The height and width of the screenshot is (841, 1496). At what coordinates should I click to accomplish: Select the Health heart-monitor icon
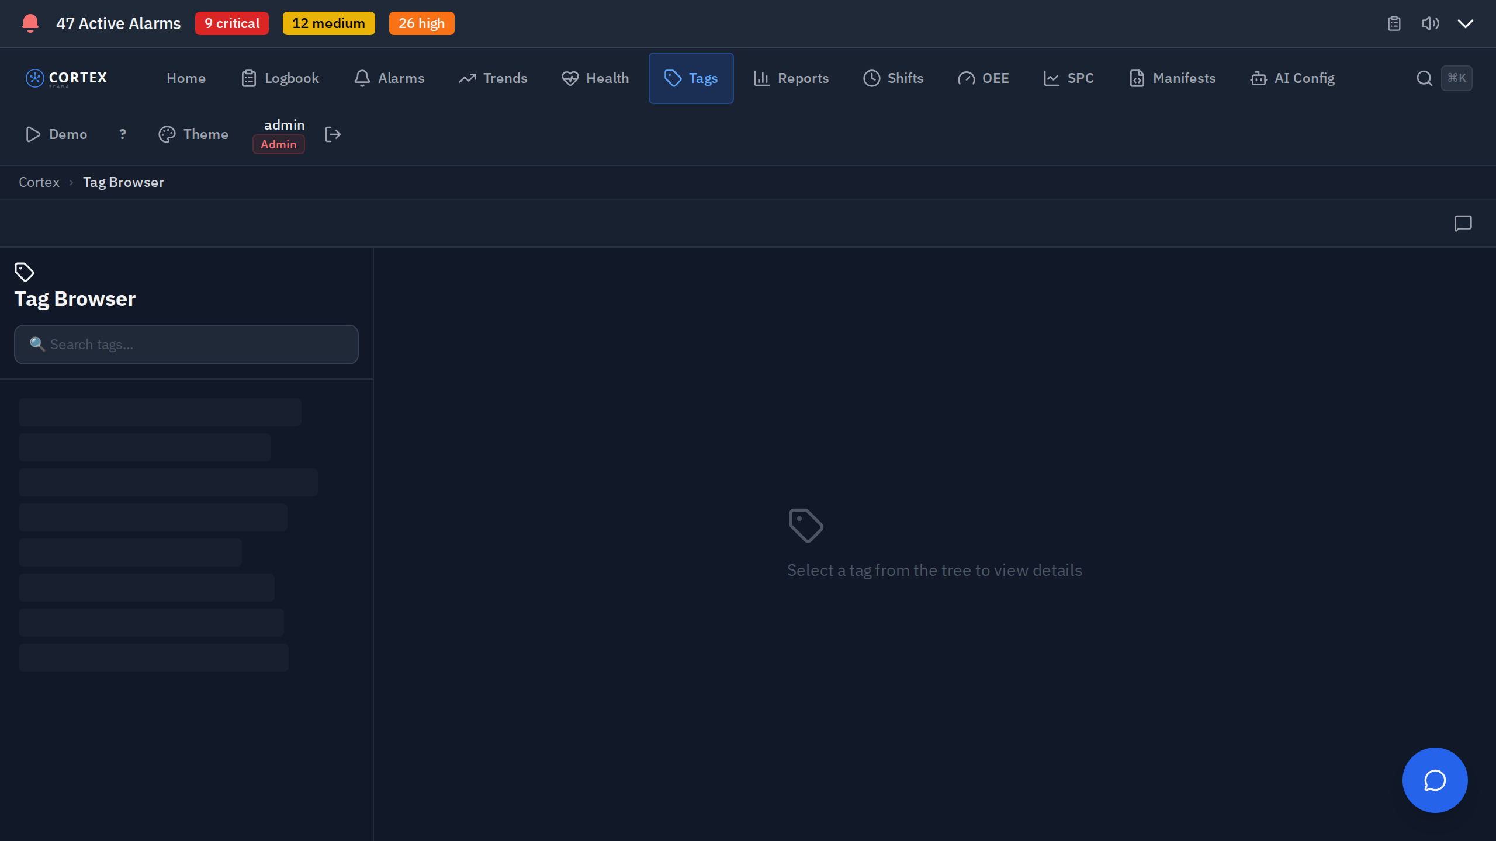[569, 78]
